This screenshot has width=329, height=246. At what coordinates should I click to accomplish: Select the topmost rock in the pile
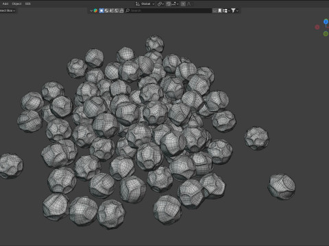155,44
